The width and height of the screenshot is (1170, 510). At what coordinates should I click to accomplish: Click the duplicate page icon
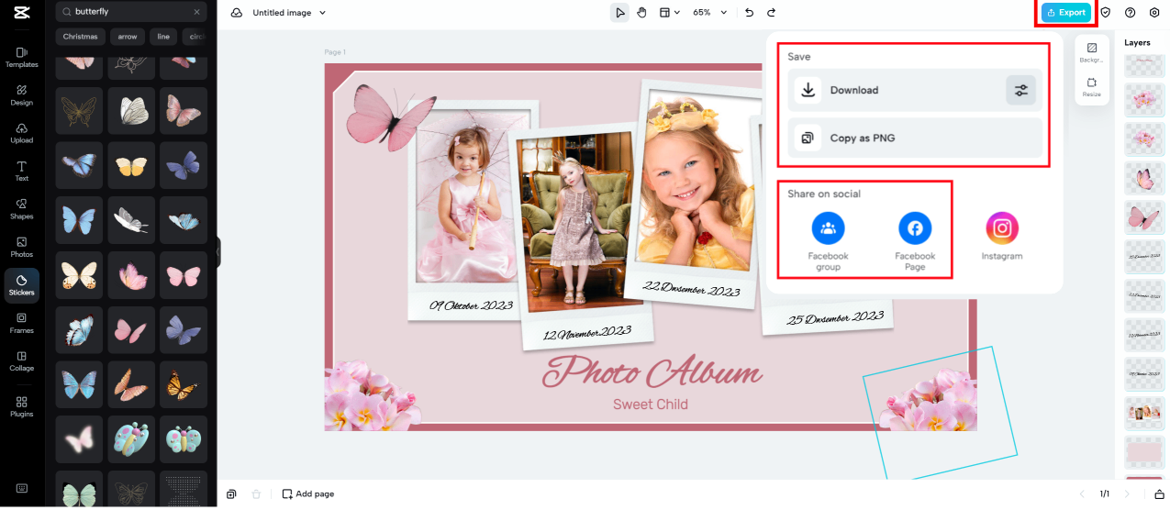(231, 493)
